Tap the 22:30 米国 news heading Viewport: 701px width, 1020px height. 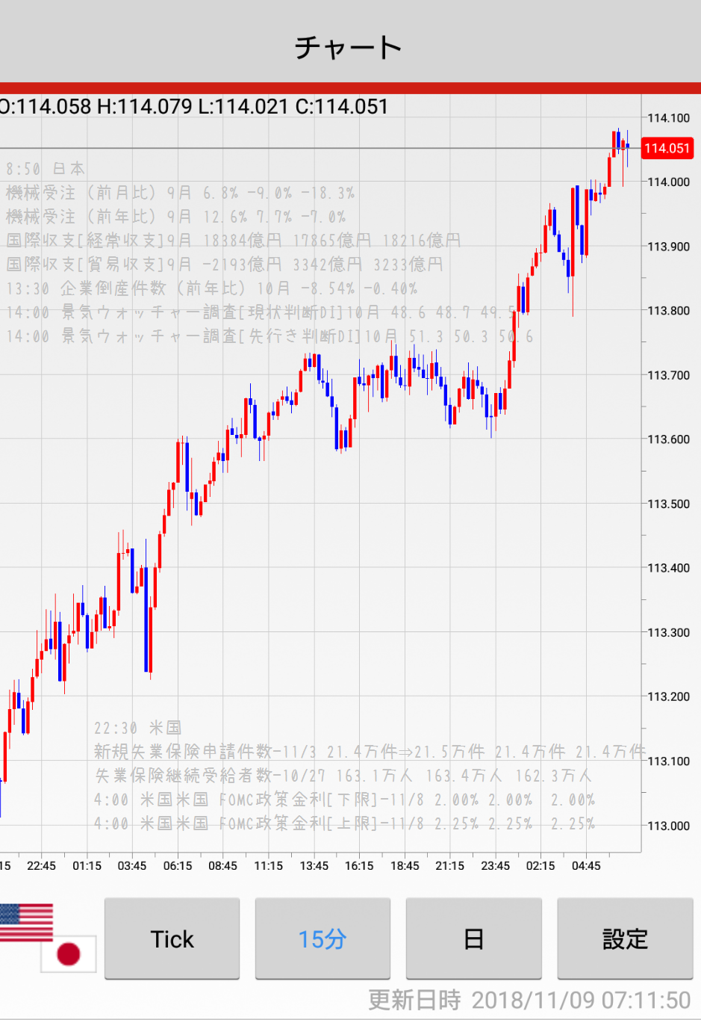tap(138, 728)
